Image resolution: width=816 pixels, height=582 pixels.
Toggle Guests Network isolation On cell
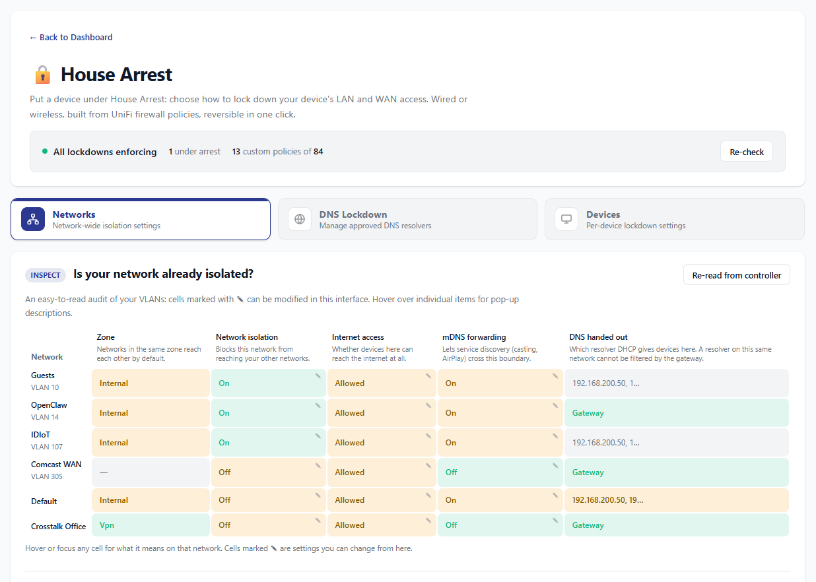point(268,383)
